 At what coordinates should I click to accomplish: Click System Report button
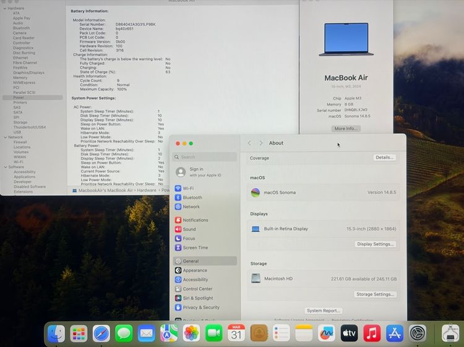click(x=323, y=311)
